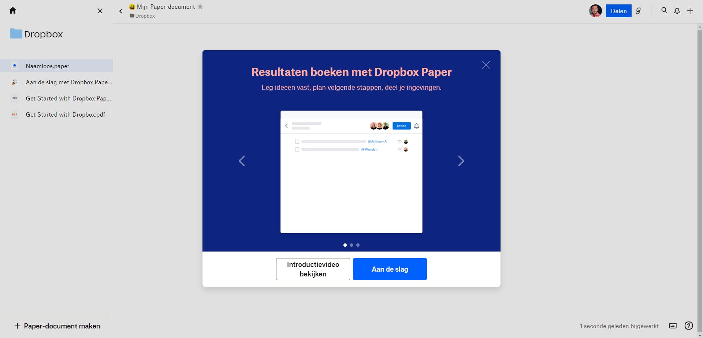703x338 pixels.
Task: Click the Paper document icon beside Naamloos.paper
Action: point(14,66)
